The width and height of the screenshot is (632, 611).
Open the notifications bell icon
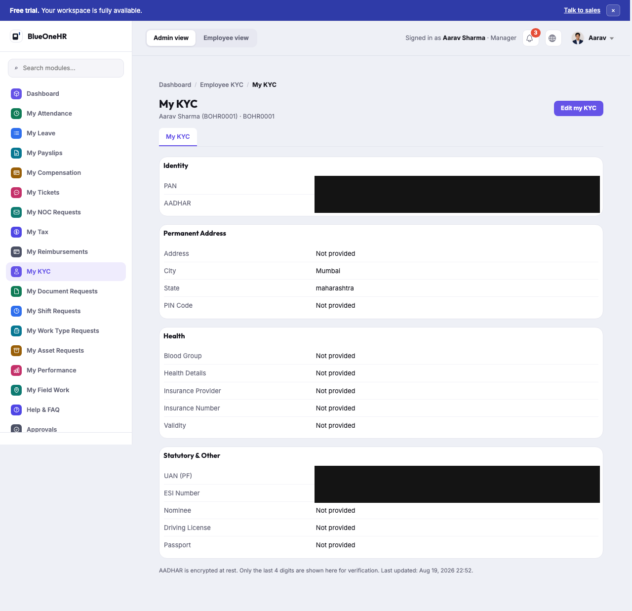(x=530, y=38)
